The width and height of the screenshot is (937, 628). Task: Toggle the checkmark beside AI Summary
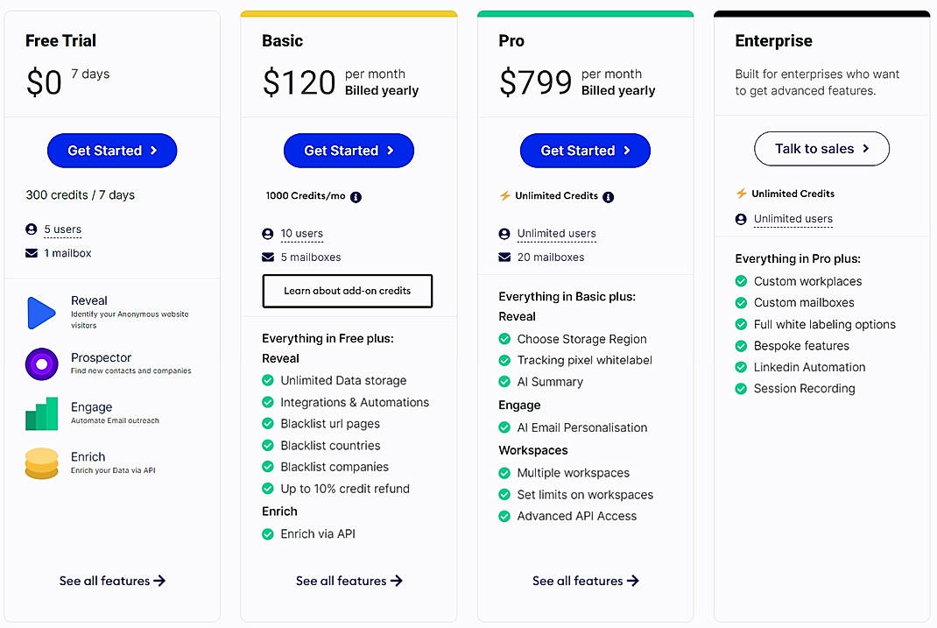coord(504,382)
